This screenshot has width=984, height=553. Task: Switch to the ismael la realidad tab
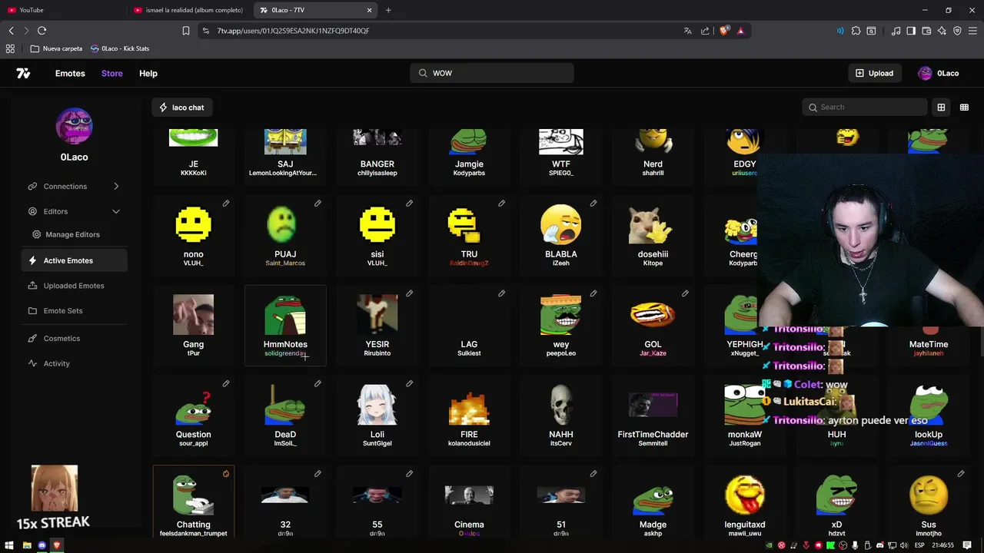tap(188, 10)
